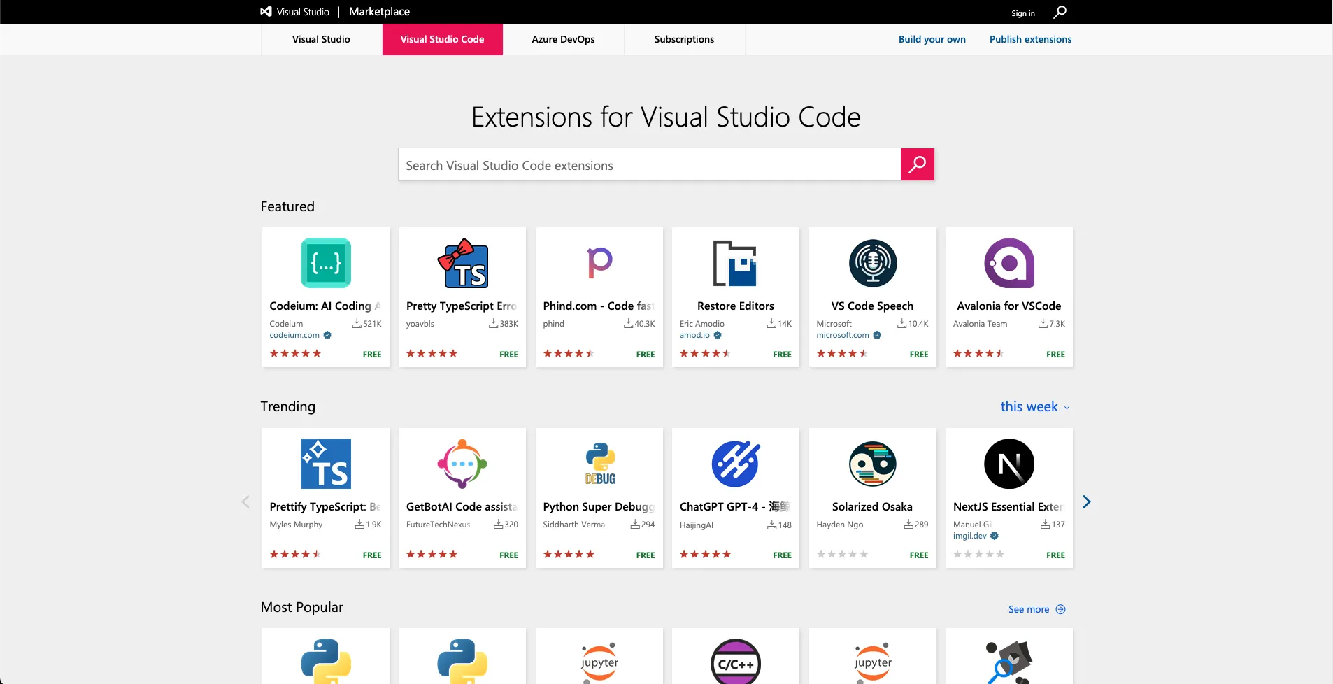Open Phind.com extension icon
This screenshot has height=684, width=1333.
[x=599, y=263]
